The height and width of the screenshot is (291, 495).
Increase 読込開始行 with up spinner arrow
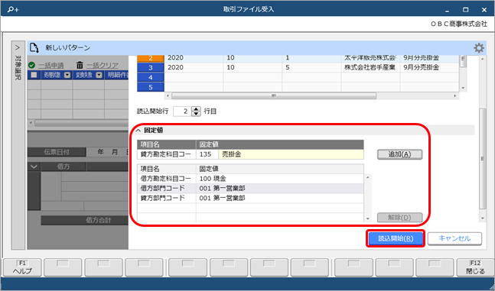tap(197, 108)
